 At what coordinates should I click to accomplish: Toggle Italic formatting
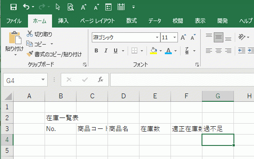coord(106,51)
